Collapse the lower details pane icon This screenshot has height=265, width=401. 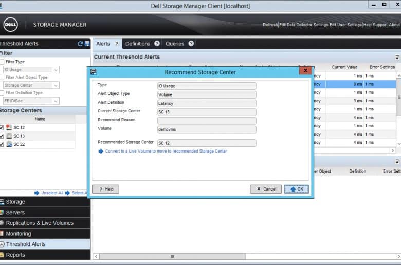tap(397, 161)
